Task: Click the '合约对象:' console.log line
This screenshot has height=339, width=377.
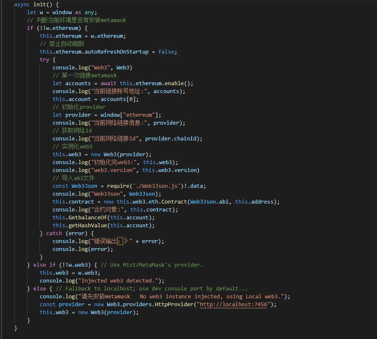Action: tap(115, 210)
